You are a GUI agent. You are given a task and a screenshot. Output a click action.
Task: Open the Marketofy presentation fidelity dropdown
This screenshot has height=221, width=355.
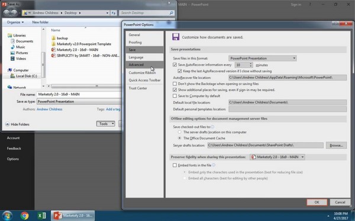277,157
